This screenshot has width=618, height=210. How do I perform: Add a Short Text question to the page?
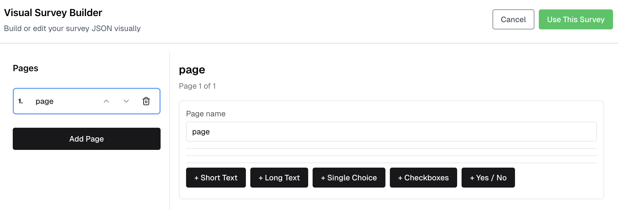pos(216,178)
